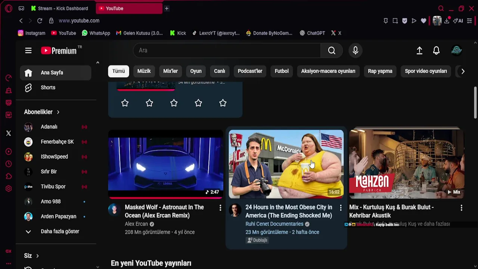This screenshot has width=478, height=269.
Task: Open options for Masked Wolf video
Action: [220, 208]
